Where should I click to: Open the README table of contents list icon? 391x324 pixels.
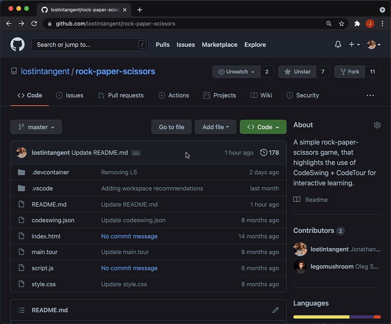tap(21, 310)
